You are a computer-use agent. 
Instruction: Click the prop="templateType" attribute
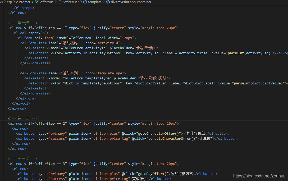tap(105, 73)
